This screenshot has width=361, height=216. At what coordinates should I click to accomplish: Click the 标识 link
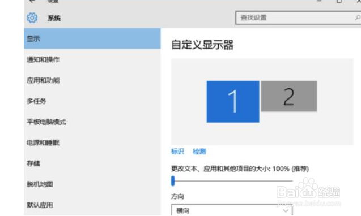click(177, 151)
